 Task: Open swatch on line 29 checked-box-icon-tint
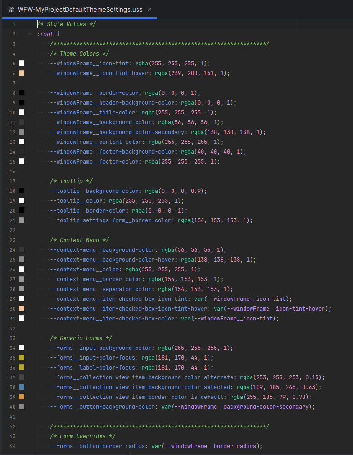(22, 299)
